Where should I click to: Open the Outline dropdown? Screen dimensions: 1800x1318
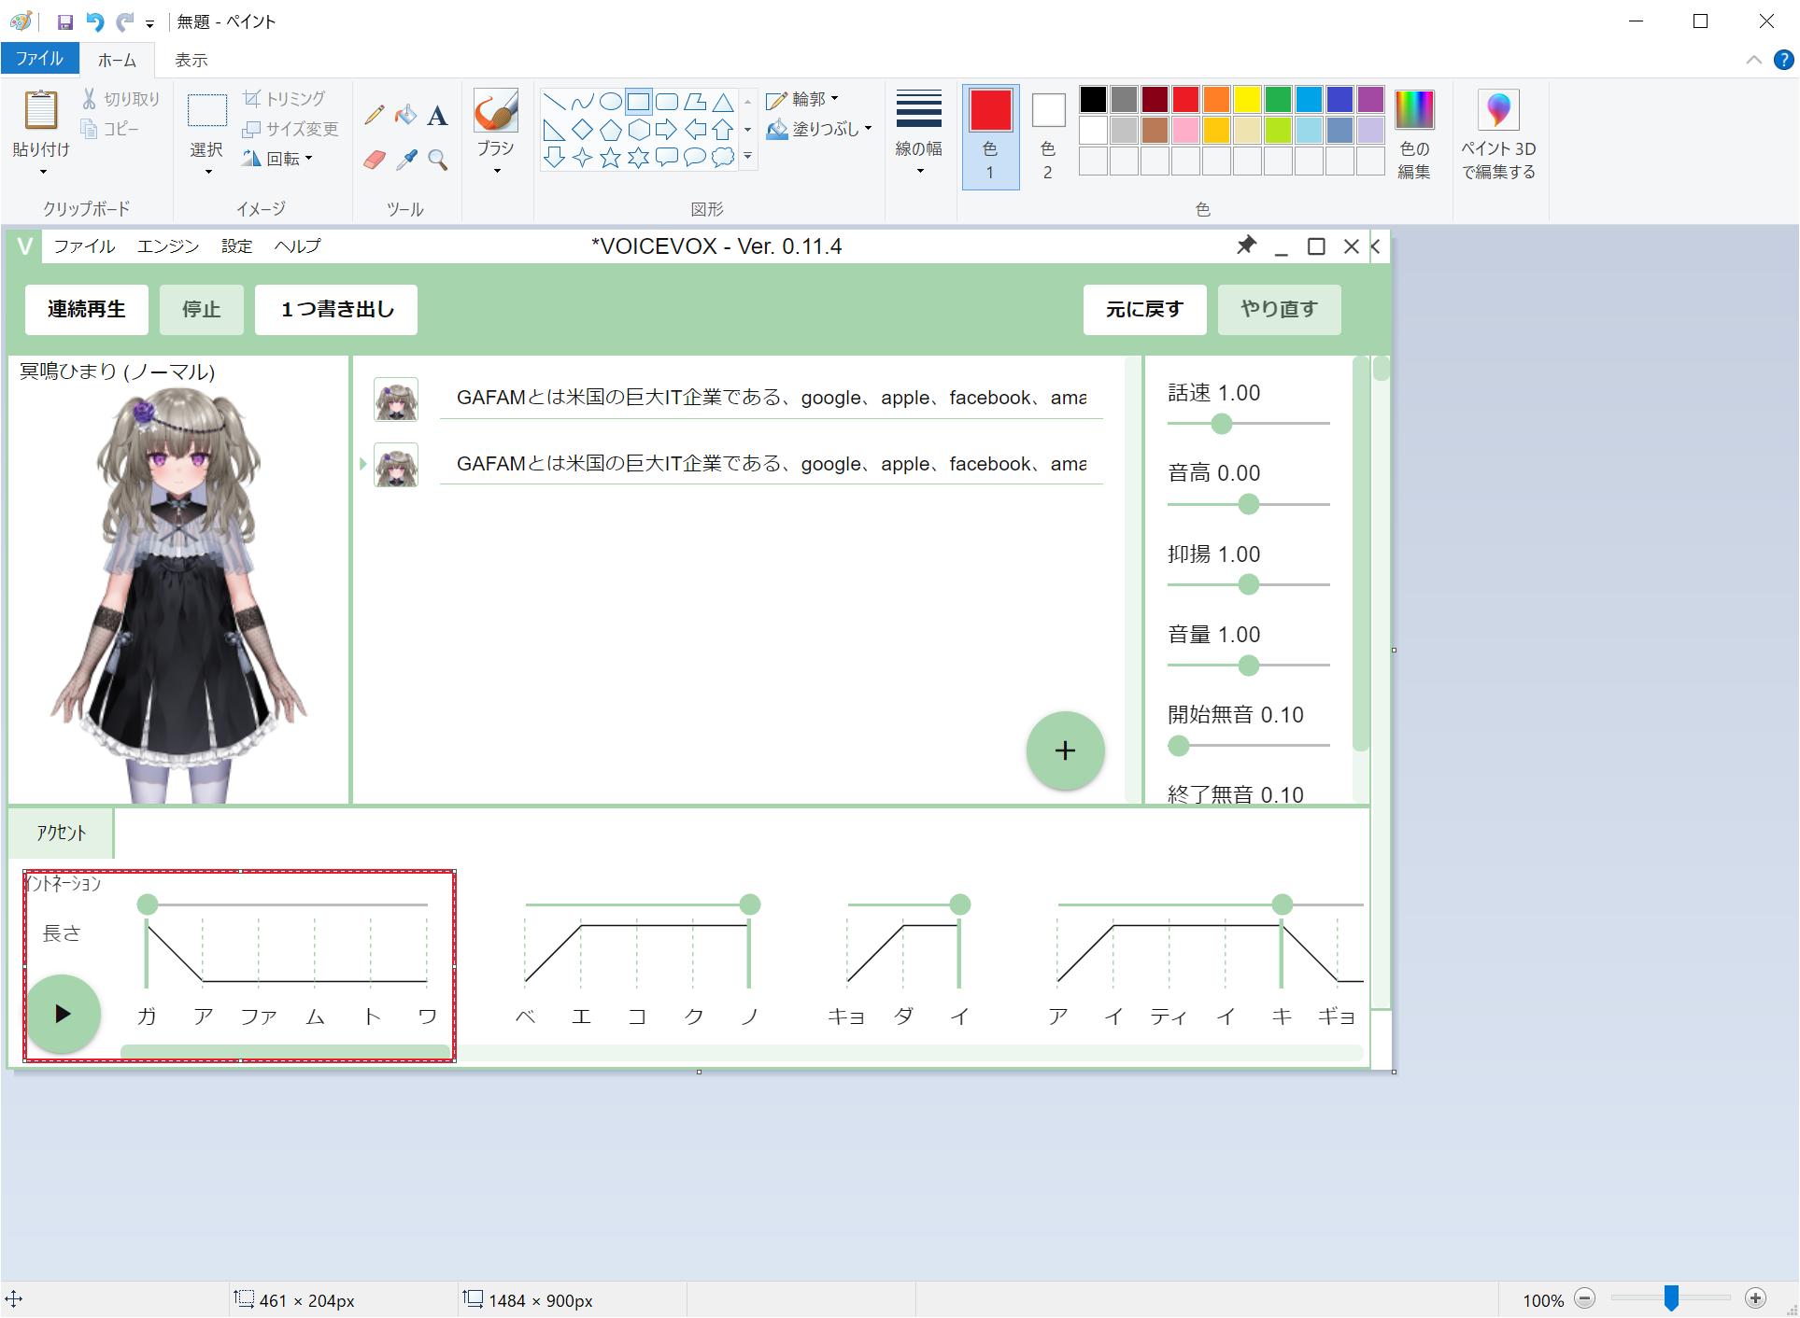803,99
